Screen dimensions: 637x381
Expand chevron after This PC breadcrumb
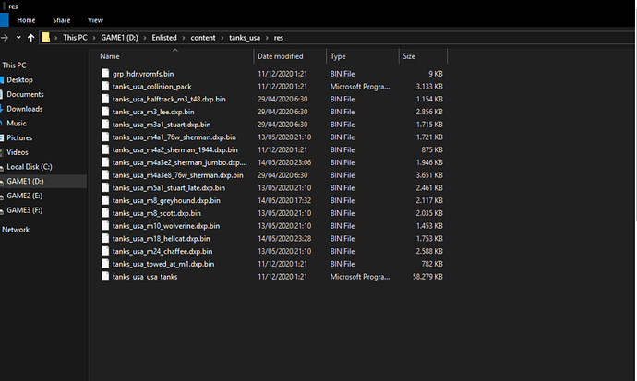coord(94,38)
